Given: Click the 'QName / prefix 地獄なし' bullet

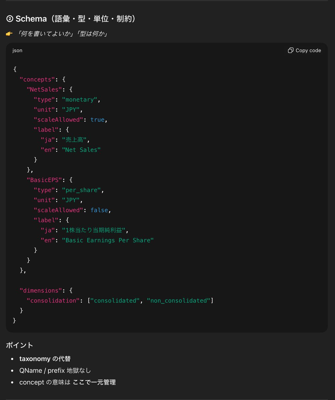Looking at the screenshot, I should (55, 370).
